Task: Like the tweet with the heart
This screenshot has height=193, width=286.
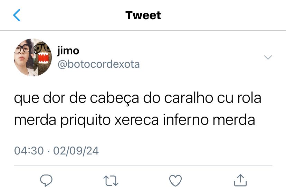Action: click(175, 181)
